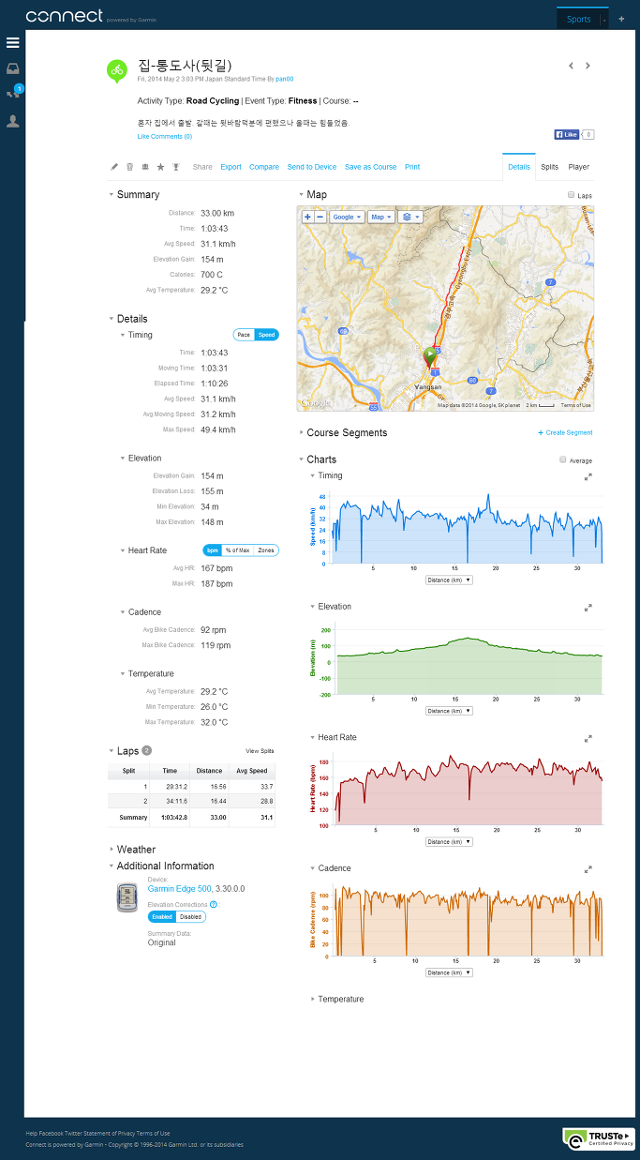Expand the Elevation chart to fullscreen
Screen dimensions: 640x1160
tap(588, 608)
